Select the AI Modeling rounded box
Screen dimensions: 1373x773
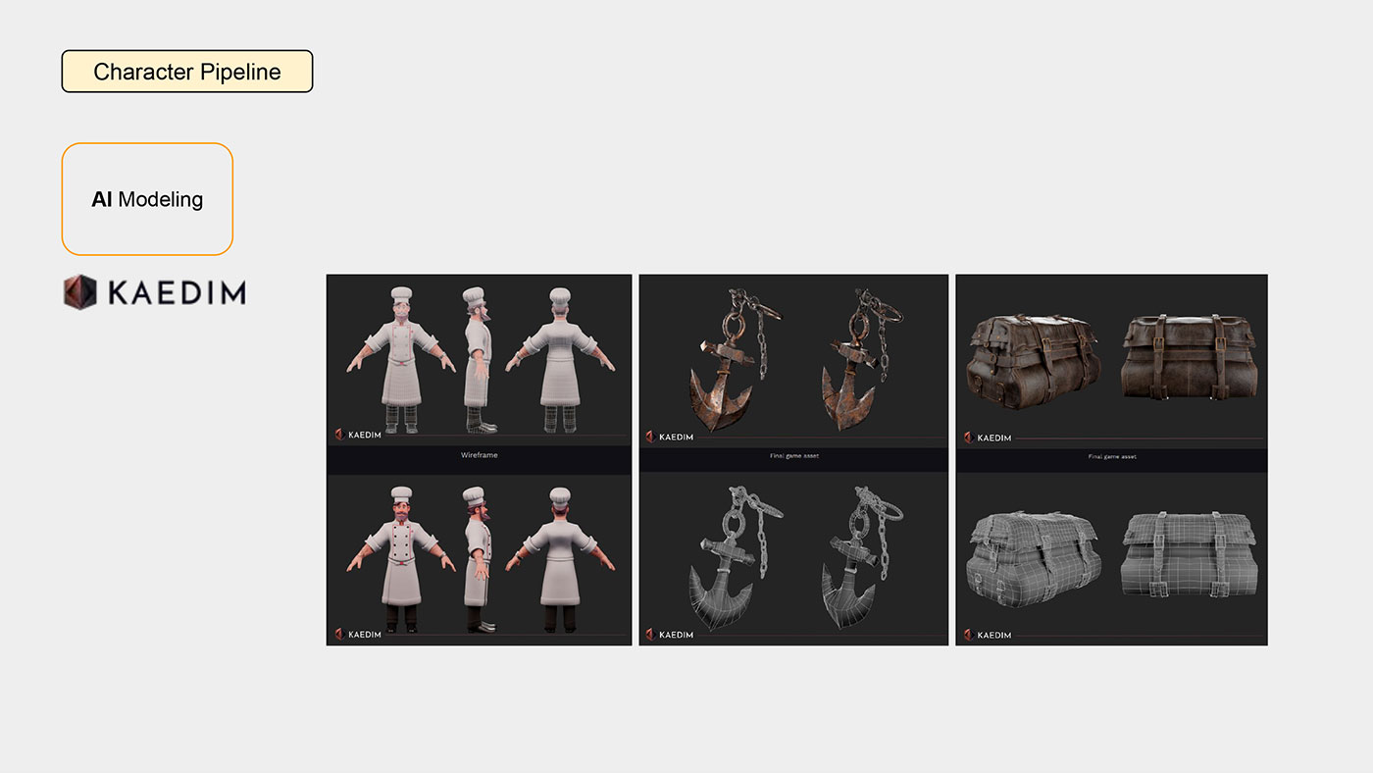pos(147,199)
